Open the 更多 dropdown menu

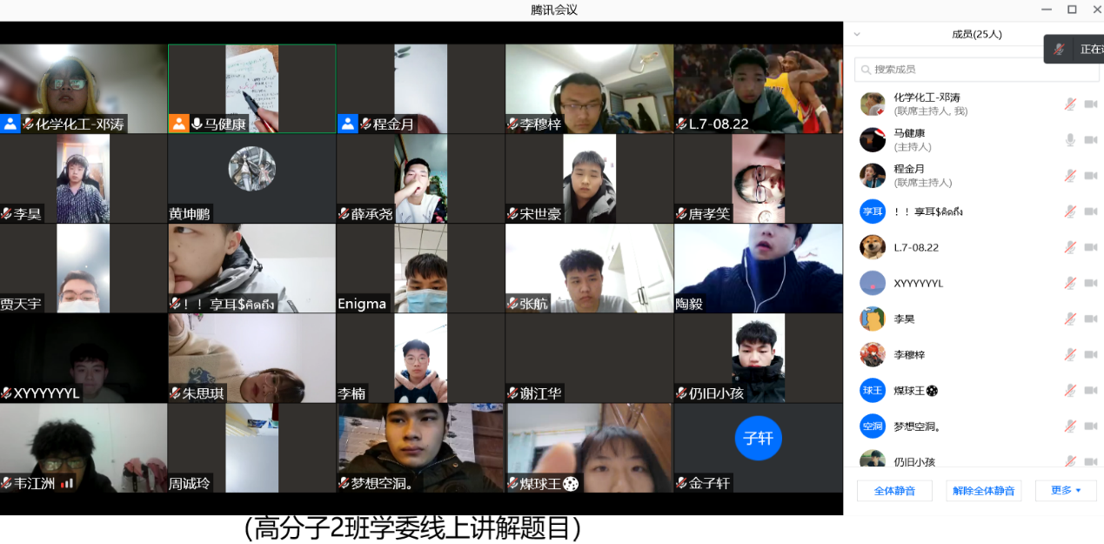(1065, 490)
